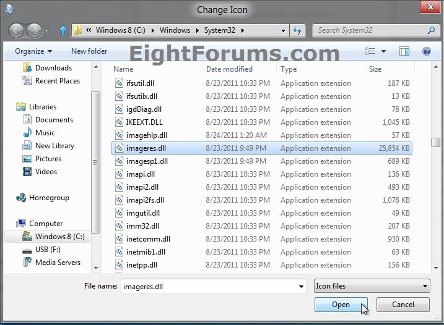This screenshot has height=325, width=444.
Task: Select the Music library icon
Action: [27, 133]
